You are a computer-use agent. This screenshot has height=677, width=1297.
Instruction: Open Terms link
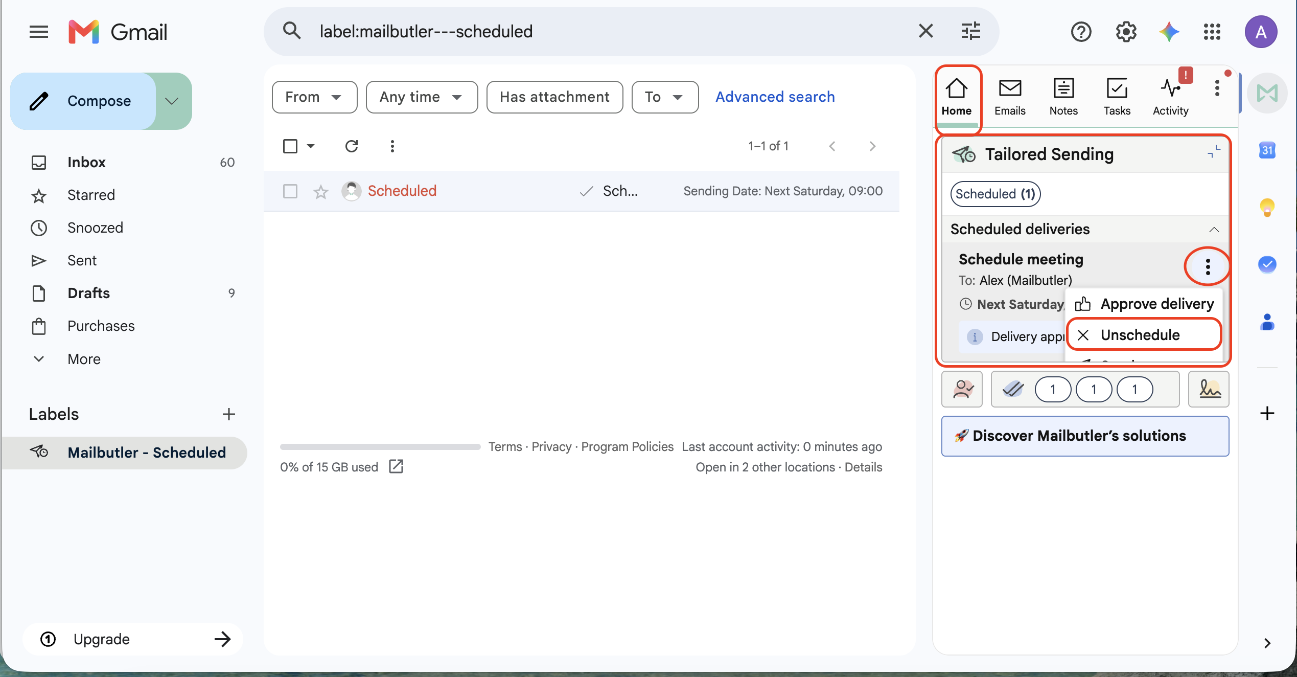pyautogui.click(x=505, y=446)
